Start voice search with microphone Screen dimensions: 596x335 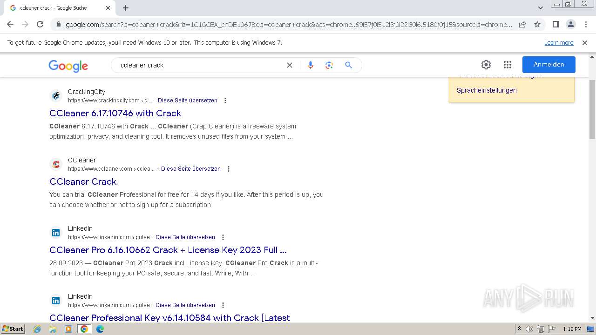pos(311,65)
